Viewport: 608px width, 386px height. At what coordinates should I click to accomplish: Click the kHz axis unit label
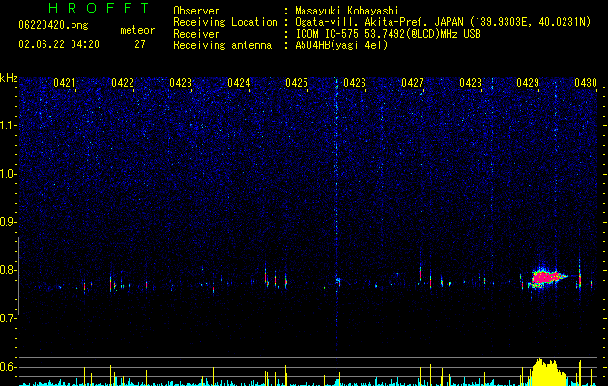pyautogui.click(x=9, y=78)
